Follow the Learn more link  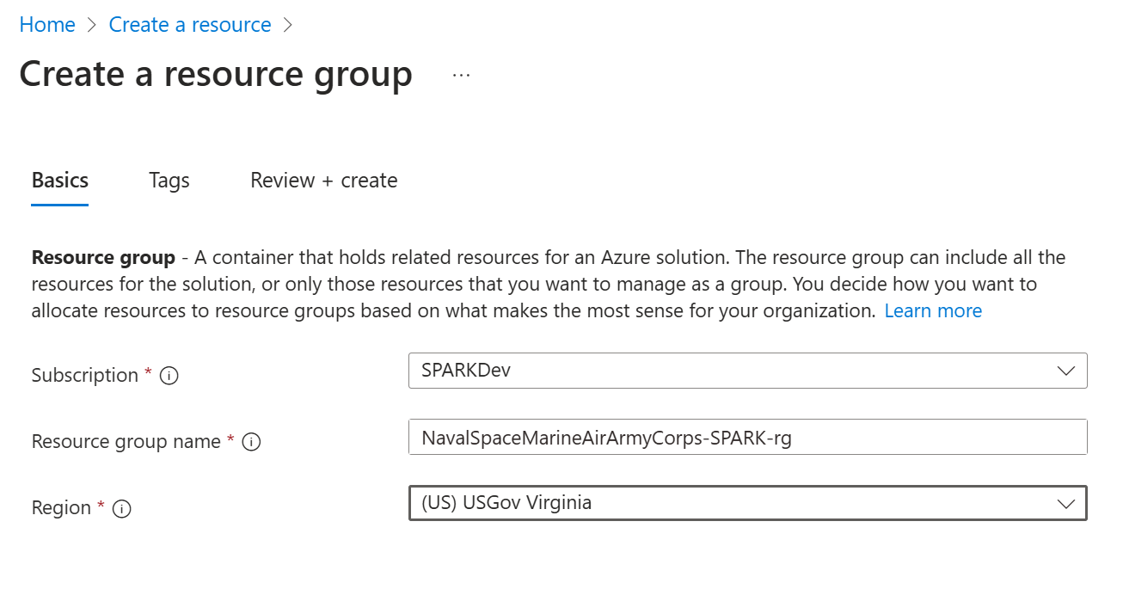[x=933, y=311]
